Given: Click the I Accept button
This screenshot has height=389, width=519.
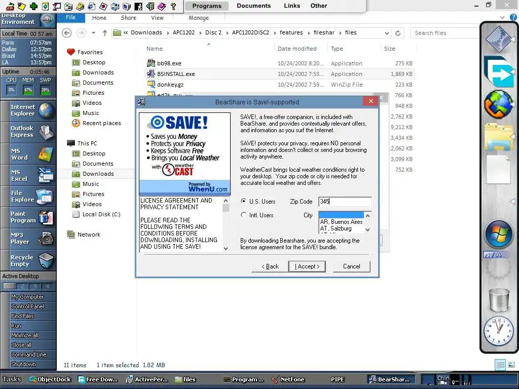Looking at the screenshot, I should [307, 266].
